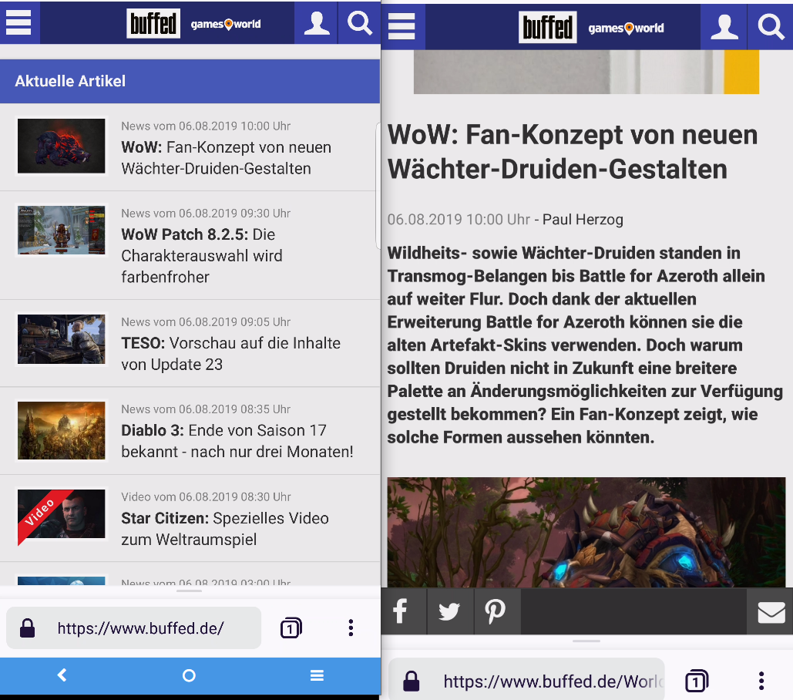Open the user profile icon
This screenshot has width=793, height=700.
pos(315,22)
